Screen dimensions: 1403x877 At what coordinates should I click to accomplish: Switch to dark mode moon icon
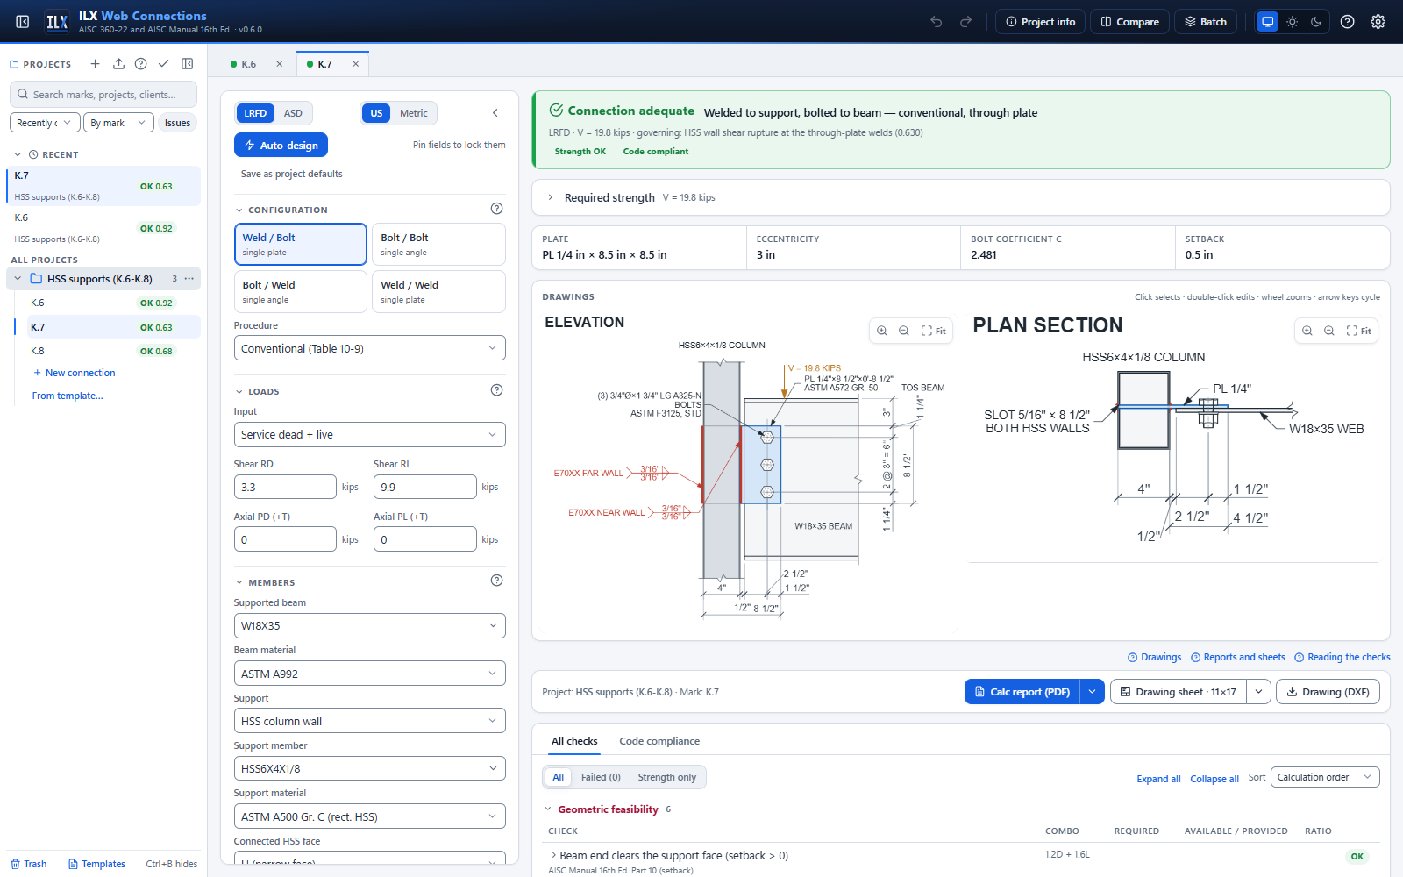[1316, 22]
